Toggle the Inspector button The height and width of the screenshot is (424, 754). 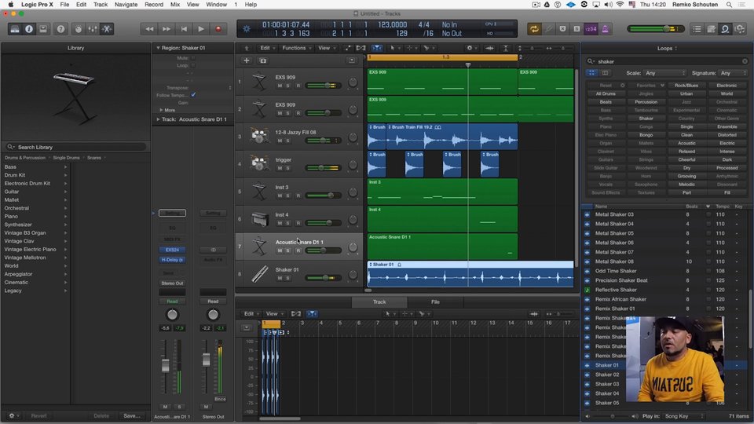pyautogui.click(x=29, y=29)
